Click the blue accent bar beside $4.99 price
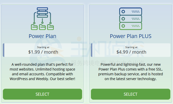The image size is (173, 104). point(92,50)
